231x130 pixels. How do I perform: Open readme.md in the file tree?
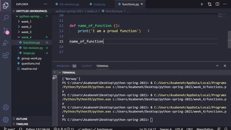pyautogui.click(x=31, y=69)
